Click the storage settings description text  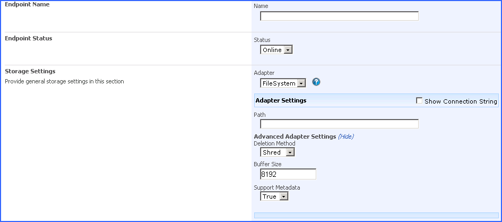coord(64,82)
